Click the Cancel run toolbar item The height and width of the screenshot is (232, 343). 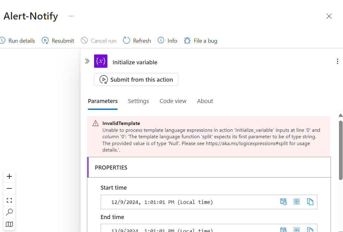point(98,41)
